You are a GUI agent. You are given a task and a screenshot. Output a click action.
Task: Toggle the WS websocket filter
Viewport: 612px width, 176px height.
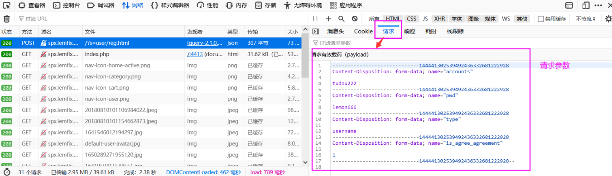506,19
